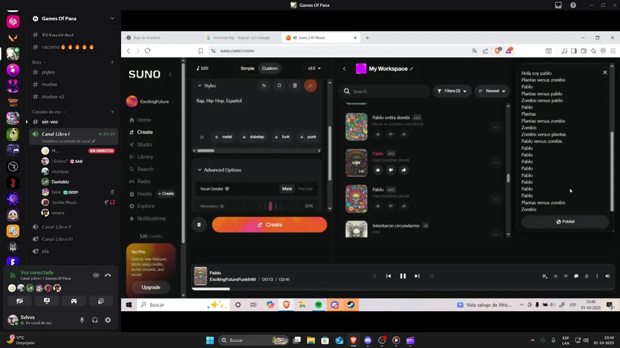Close the Suno AI Music browser tab
The image size is (620, 348).
click(355, 38)
